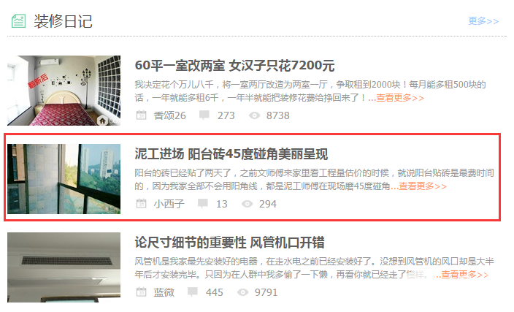The height and width of the screenshot is (312, 514).
Task: Click comment bubble icon next to 13
Action: point(203,203)
